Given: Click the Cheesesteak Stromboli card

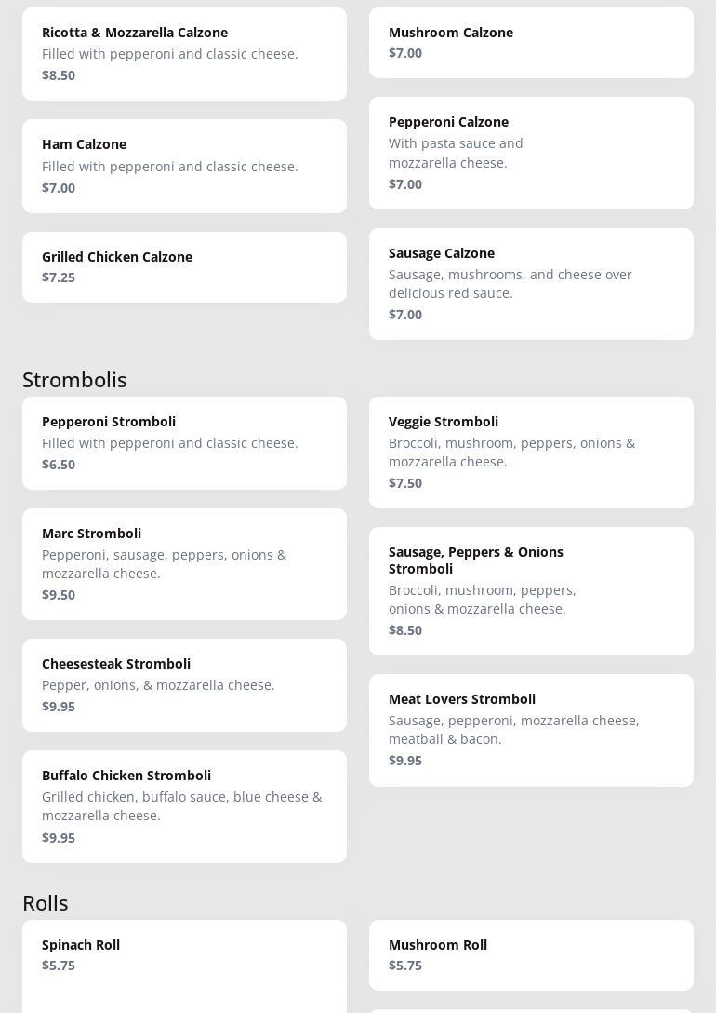Looking at the screenshot, I should pos(184,684).
